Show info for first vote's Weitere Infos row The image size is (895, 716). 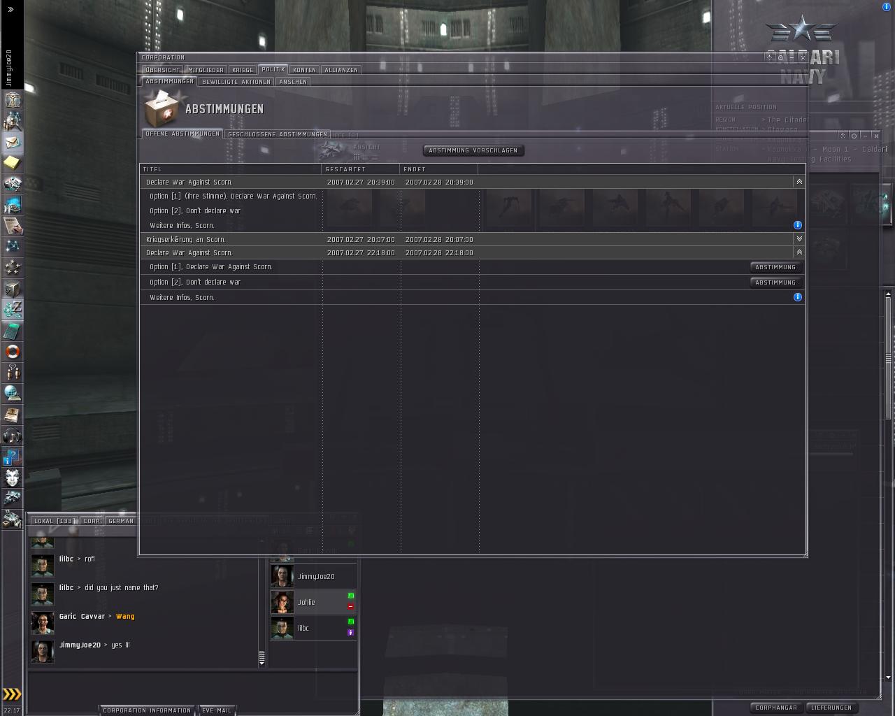click(x=798, y=225)
